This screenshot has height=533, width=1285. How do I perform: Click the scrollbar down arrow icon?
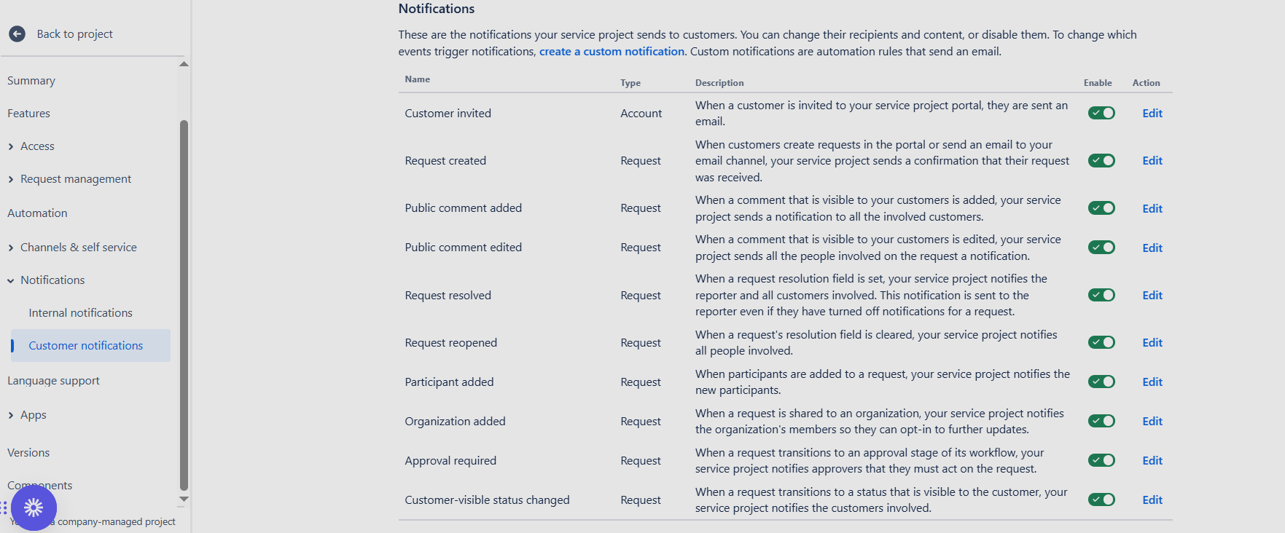(x=184, y=500)
